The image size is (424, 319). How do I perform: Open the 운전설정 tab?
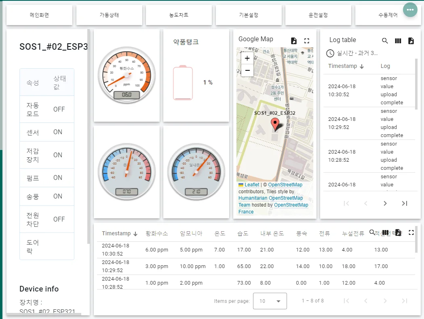pos(318,15)
